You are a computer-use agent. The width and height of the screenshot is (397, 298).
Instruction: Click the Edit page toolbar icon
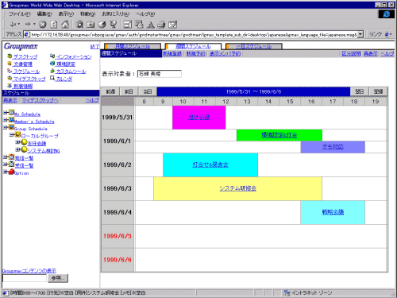(x=172, y=25)
